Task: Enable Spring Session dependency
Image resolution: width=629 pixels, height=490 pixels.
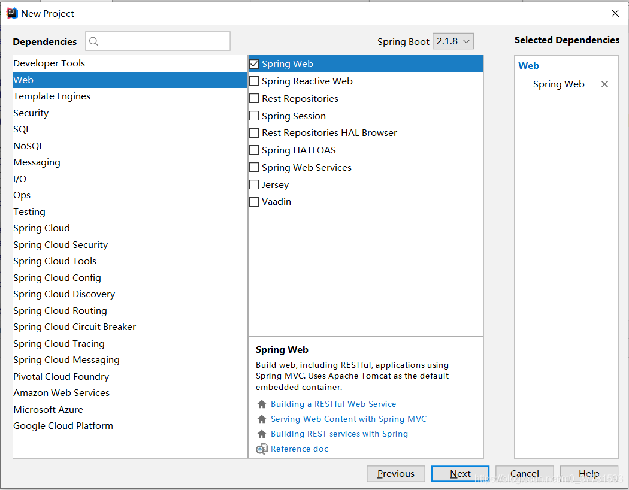Action: click(254, 116)
